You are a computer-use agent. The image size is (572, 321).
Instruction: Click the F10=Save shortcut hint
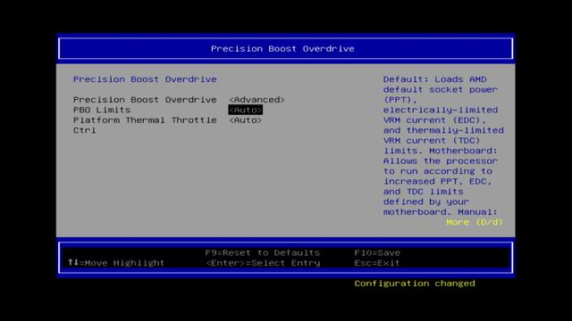tap(377, 252)
